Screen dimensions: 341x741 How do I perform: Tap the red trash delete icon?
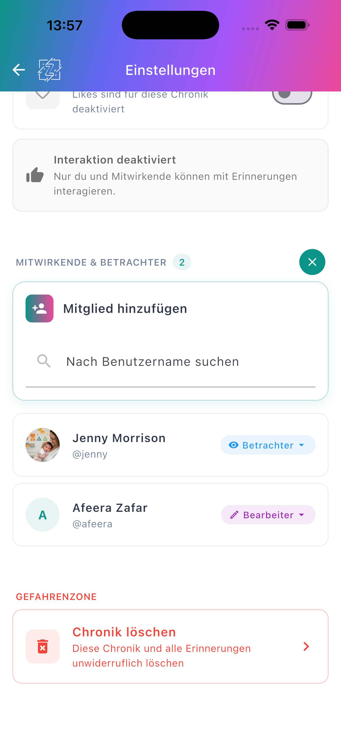pyautogui.click(x=43, y=646)
